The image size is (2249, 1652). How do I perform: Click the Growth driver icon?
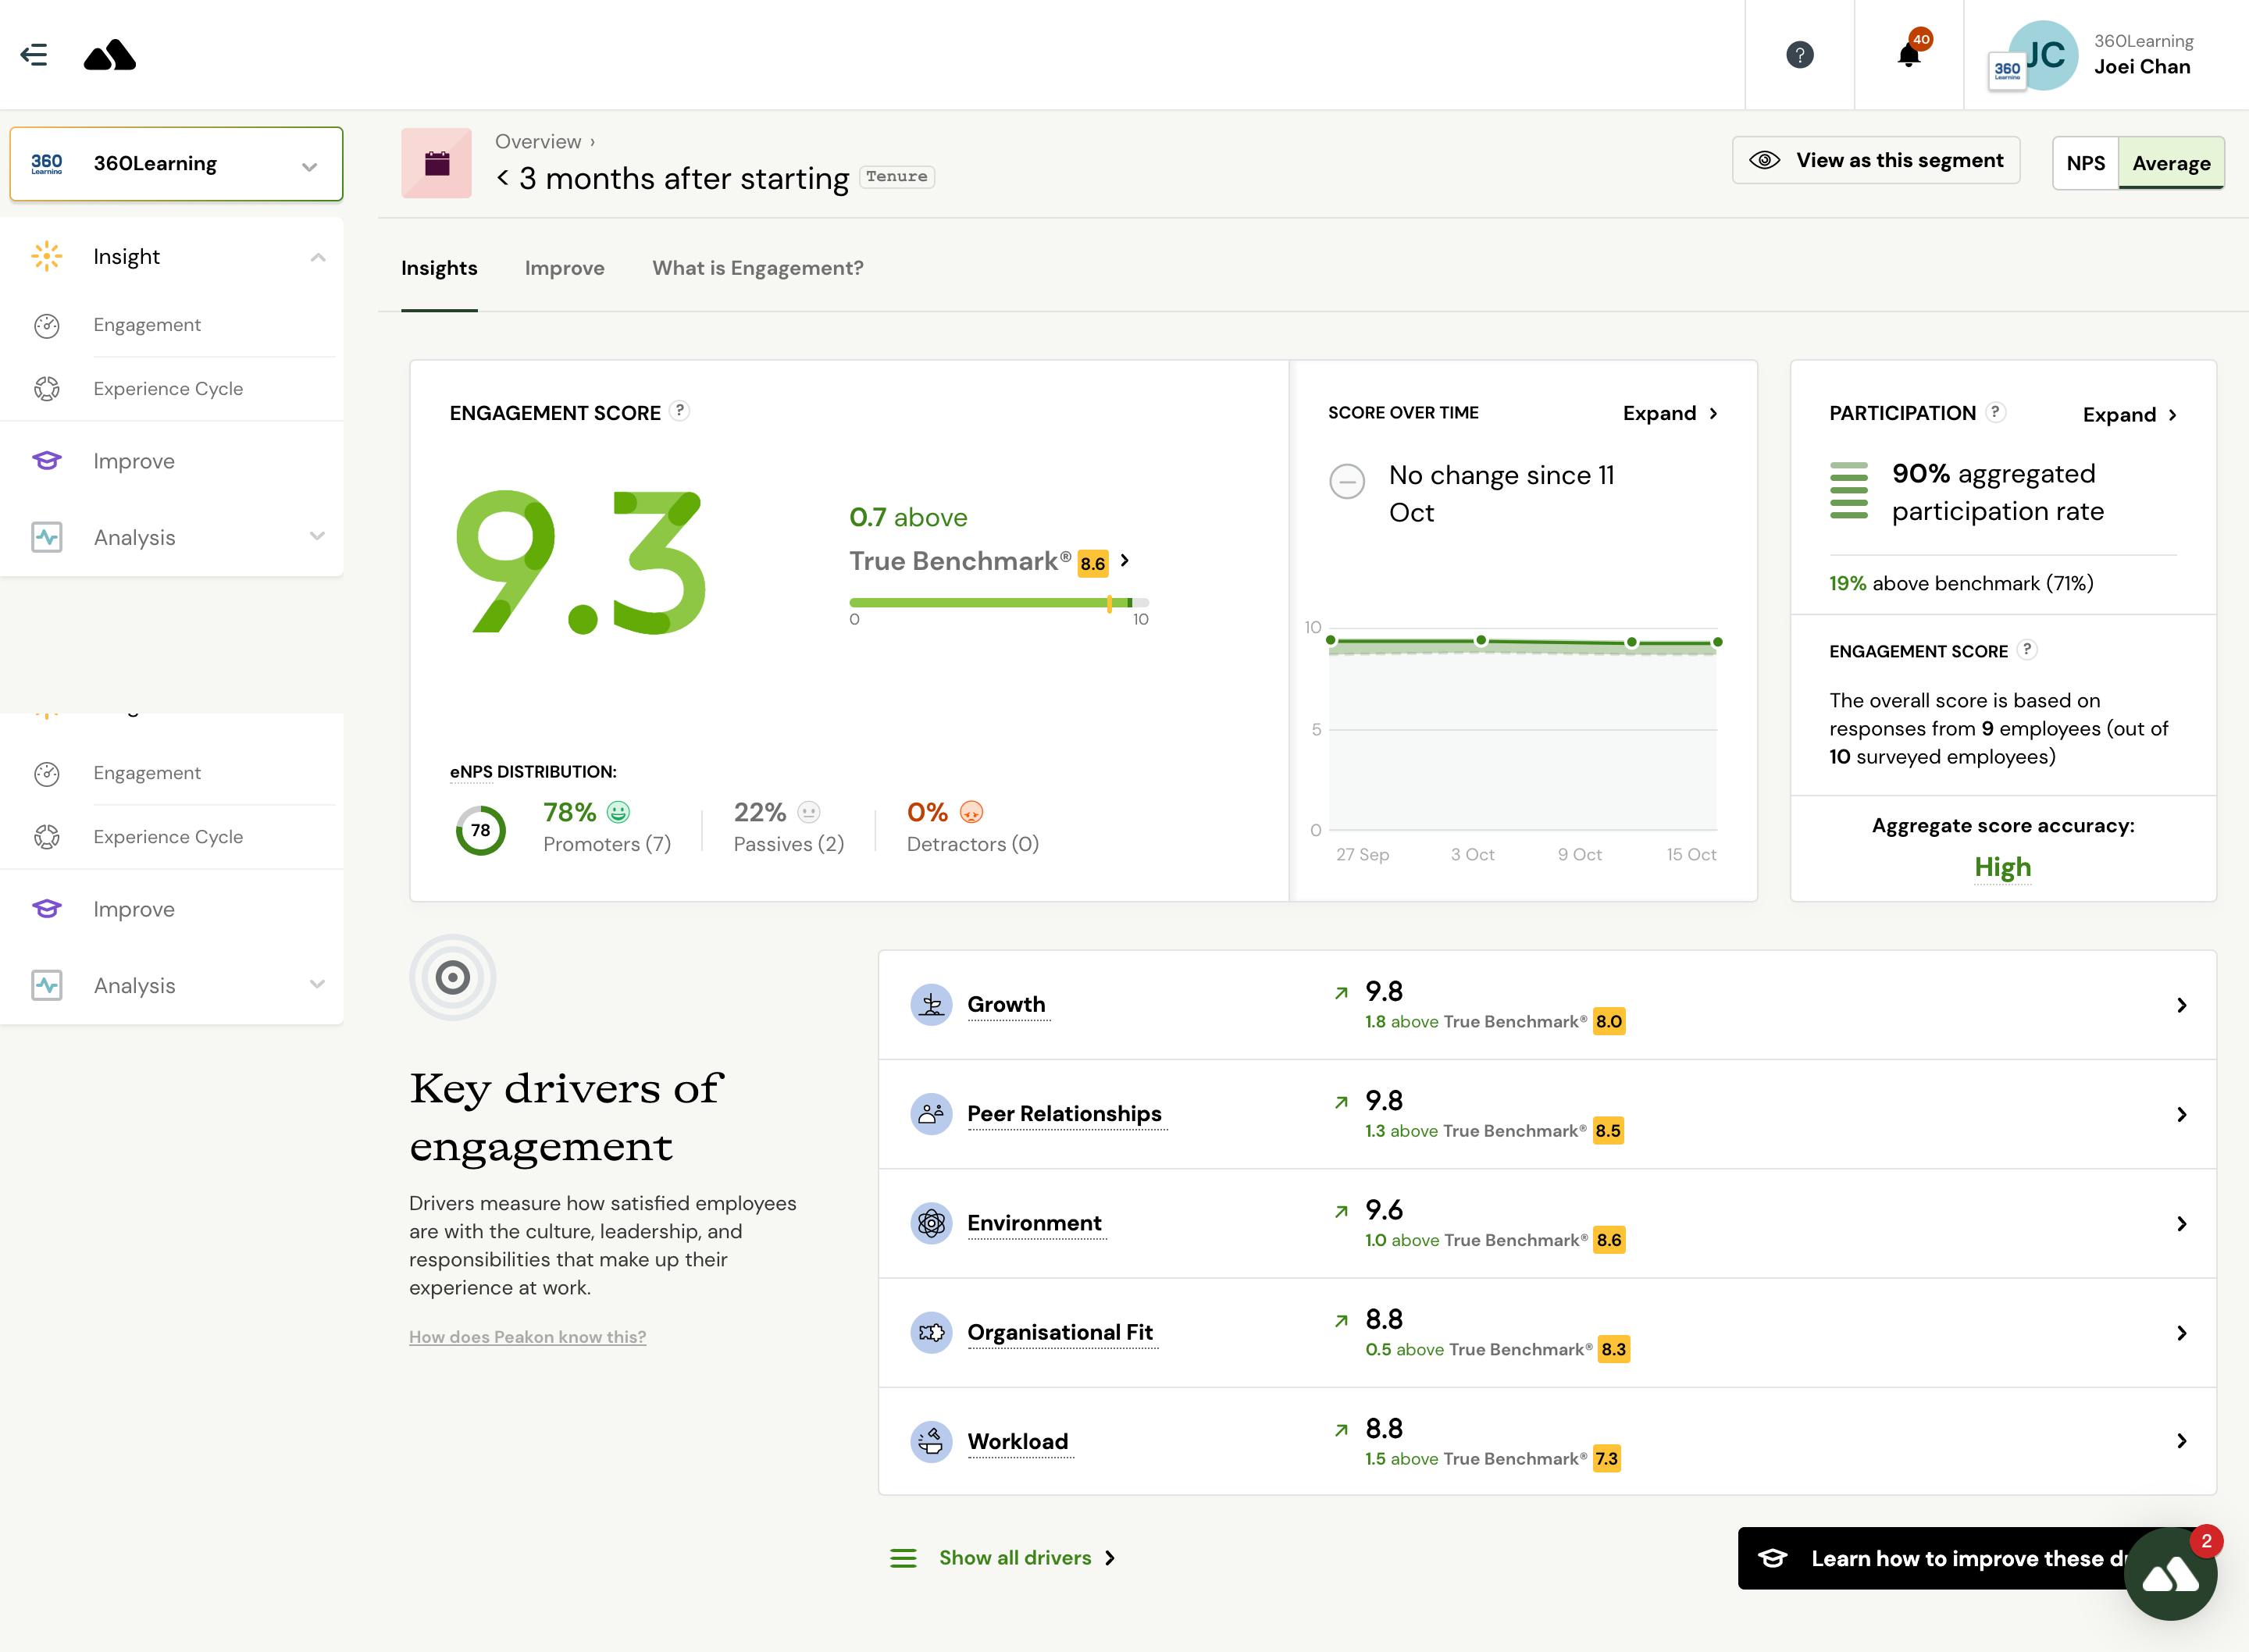(x=931, y=1002)
